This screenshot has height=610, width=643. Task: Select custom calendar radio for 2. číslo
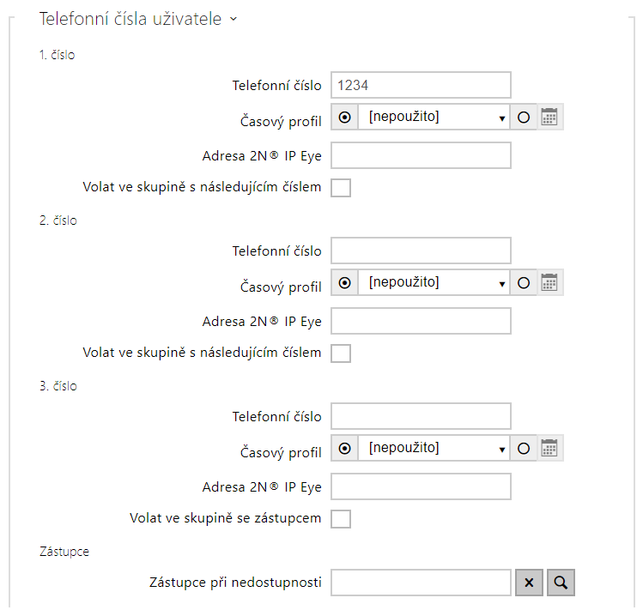524,282
